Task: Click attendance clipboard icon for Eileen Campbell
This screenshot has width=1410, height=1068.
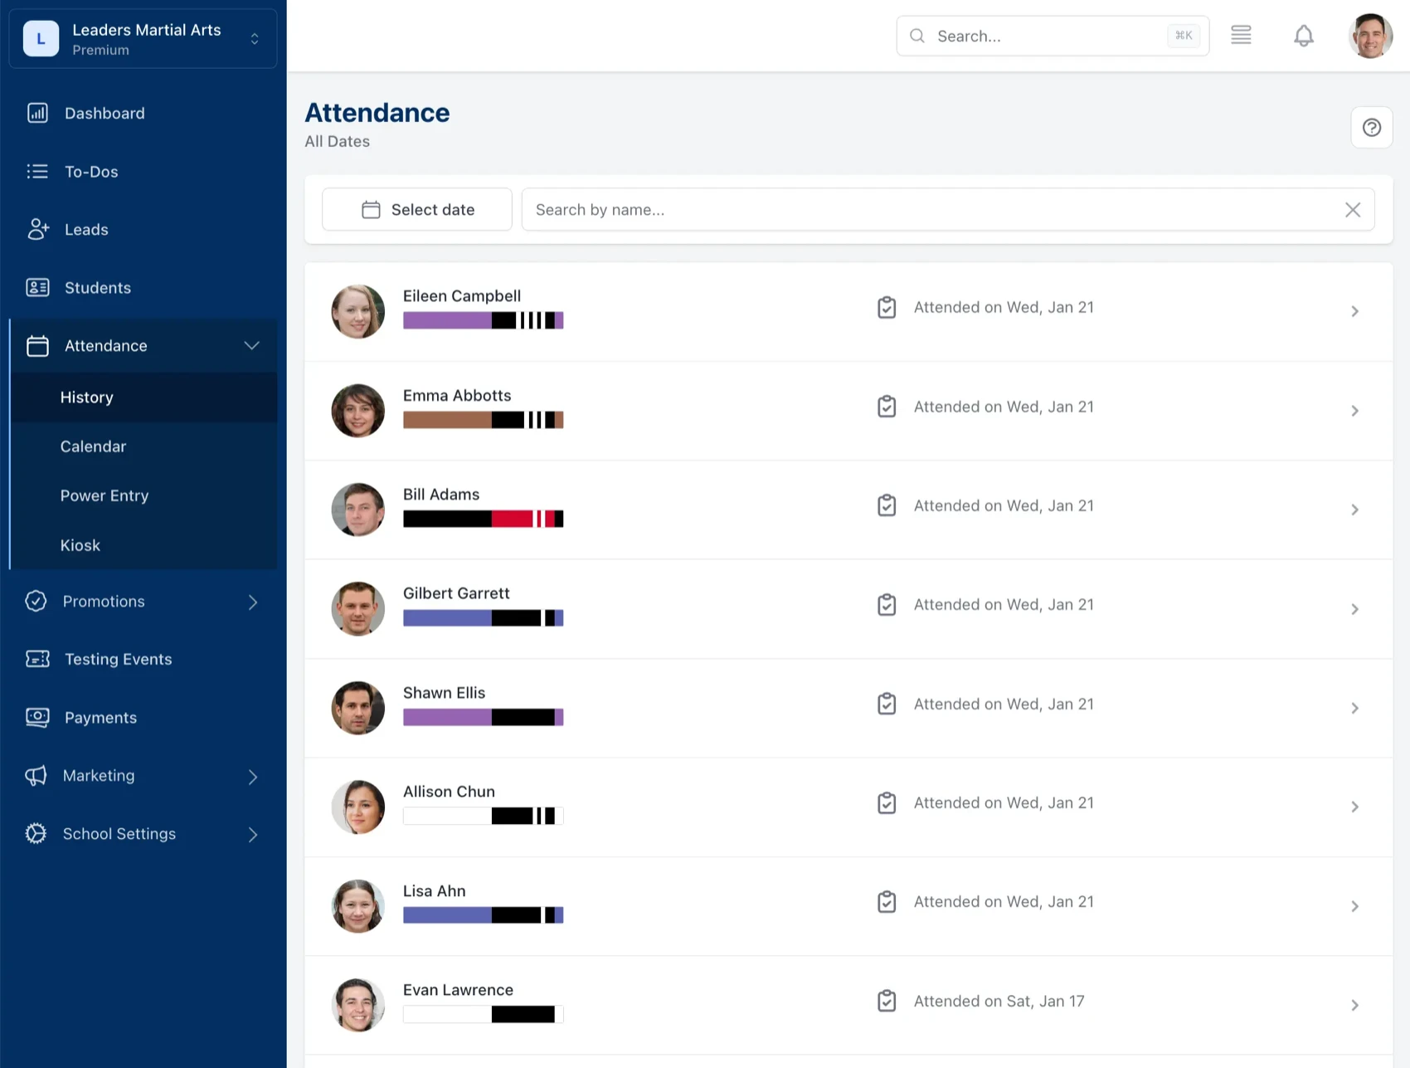Action: [x=887, y=308]
